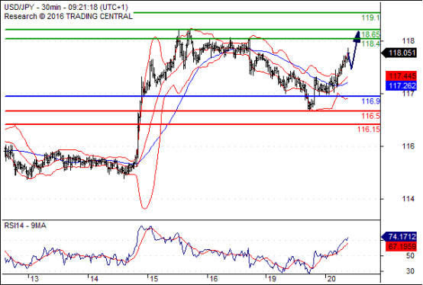Click the date label 16 on time axis
423x285 pixels.
pos(213,279)
